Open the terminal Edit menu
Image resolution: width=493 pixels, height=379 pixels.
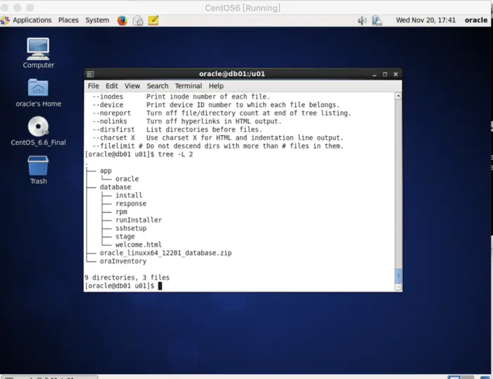pyautogui.click(x=111, y=86)
